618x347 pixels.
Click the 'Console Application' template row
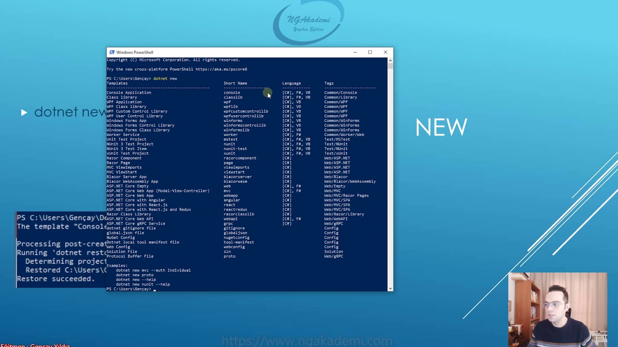[241, 93]
